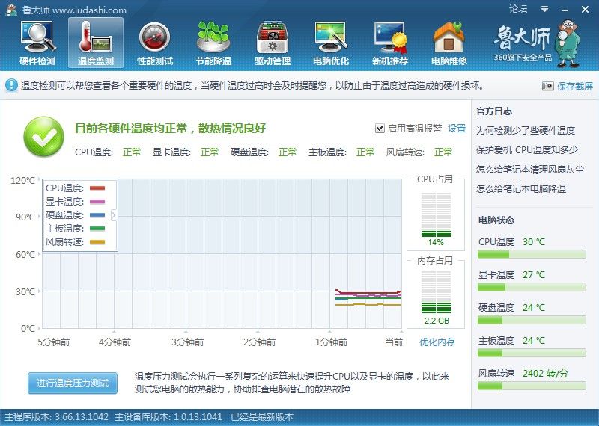Open the 电脑维修 house icon
Image resolution: width=599 pixels, height=426 pixels.
449,43
